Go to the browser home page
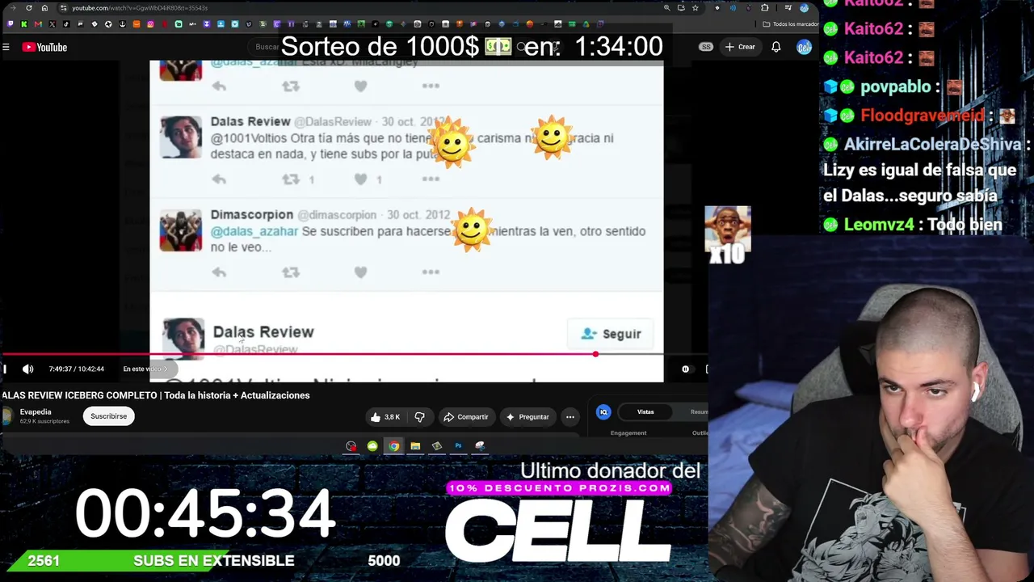 click(x=44, y=8)
